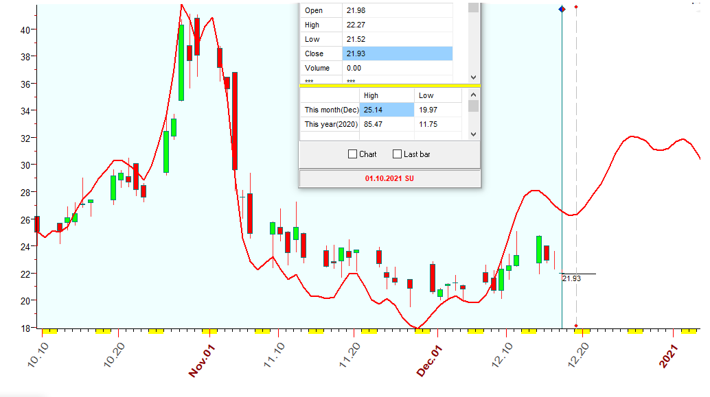Click the This month(Dec) row label
Viewport: 710px width, 397px height.
point(330,110)
